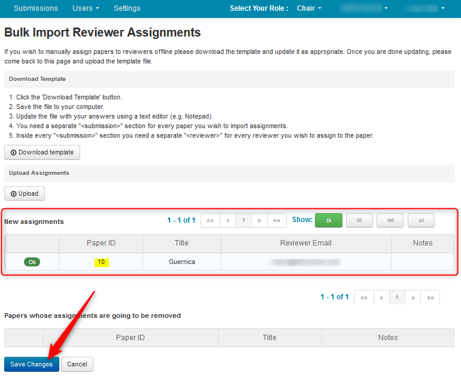Click Notes header in removed assignments table

coord(388,338)
